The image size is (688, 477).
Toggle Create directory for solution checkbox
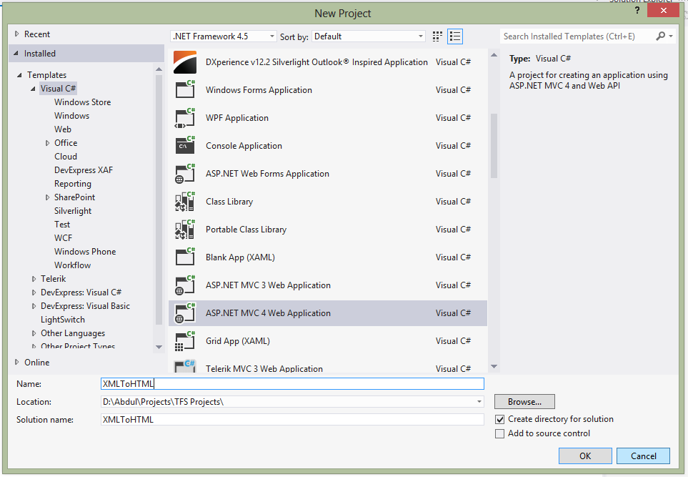point(500,420)
